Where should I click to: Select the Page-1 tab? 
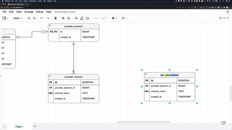(x=19, y=127)
